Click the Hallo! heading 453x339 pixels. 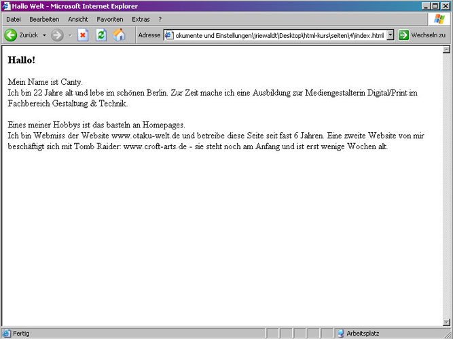click(x=21, y=60)
